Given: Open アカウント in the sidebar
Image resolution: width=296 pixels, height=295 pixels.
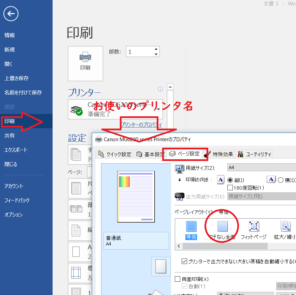Looking at the screenshot, I should point(14,186).
